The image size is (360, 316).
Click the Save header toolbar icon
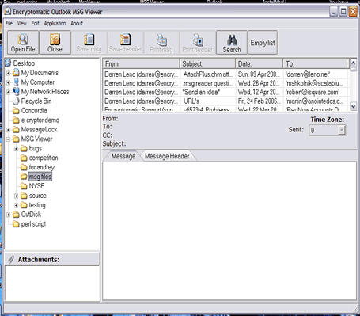pos(125,43)
